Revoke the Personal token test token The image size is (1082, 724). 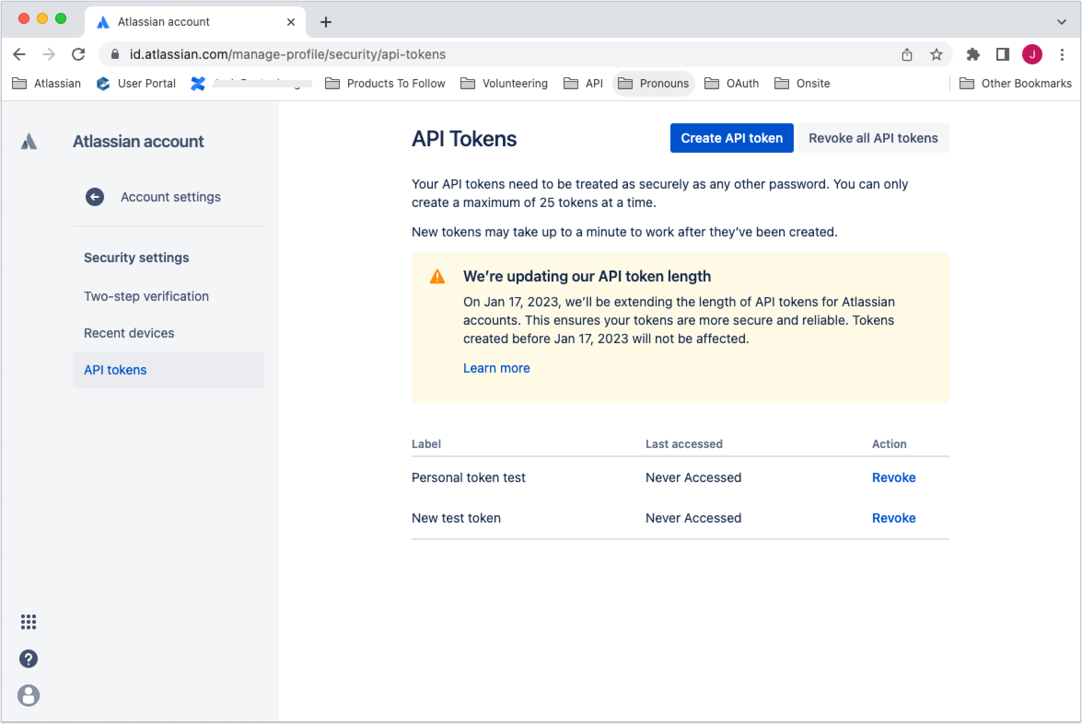tap(893, 477)
